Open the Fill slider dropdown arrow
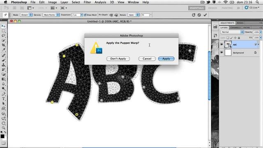This screenshot has height=148, width=263. click(261, 38)
